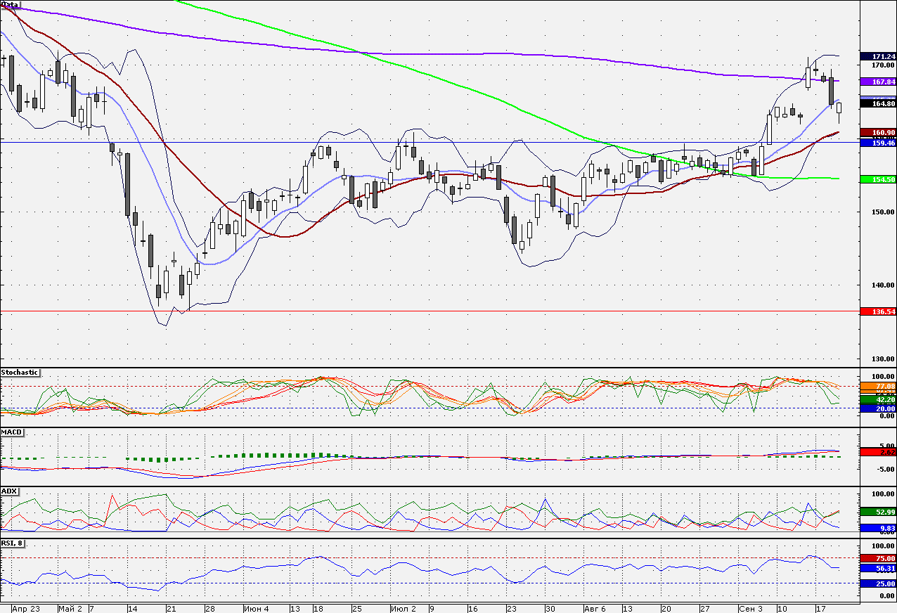Select the 150.00 price axis label

tap(883, 212)
